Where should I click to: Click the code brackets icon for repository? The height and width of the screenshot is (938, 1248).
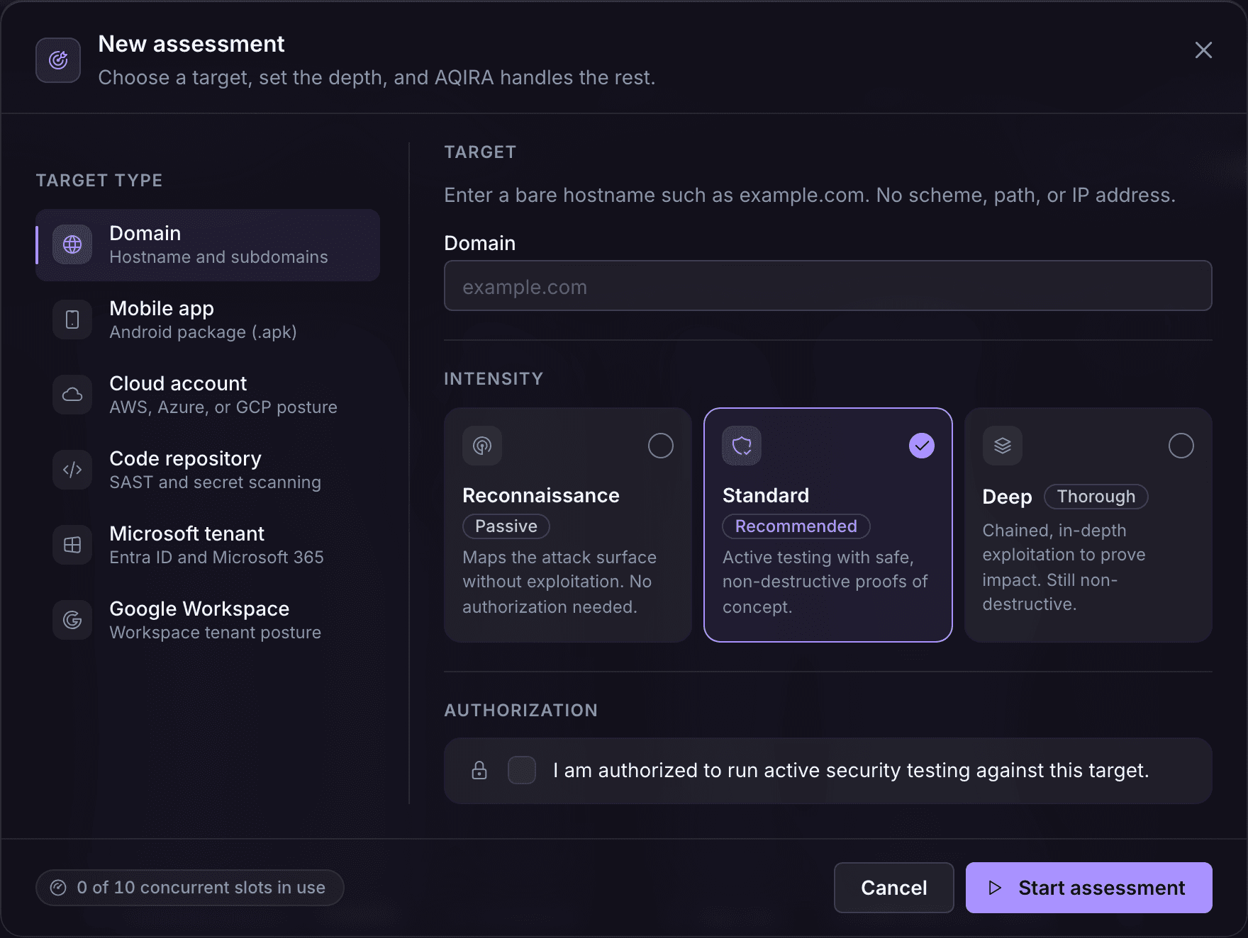click(x=72, y=470)
